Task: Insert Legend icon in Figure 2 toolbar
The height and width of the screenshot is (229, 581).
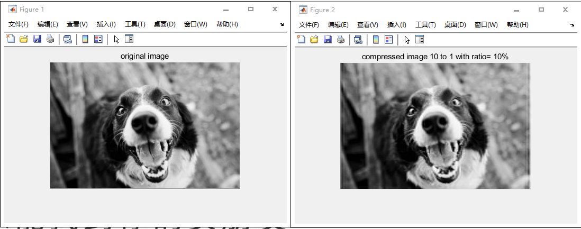Action: (389, 40)
